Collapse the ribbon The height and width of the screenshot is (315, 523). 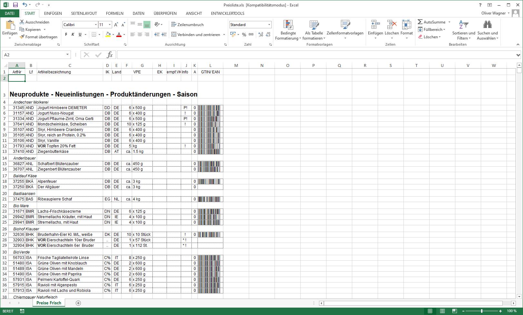[518, 44]
